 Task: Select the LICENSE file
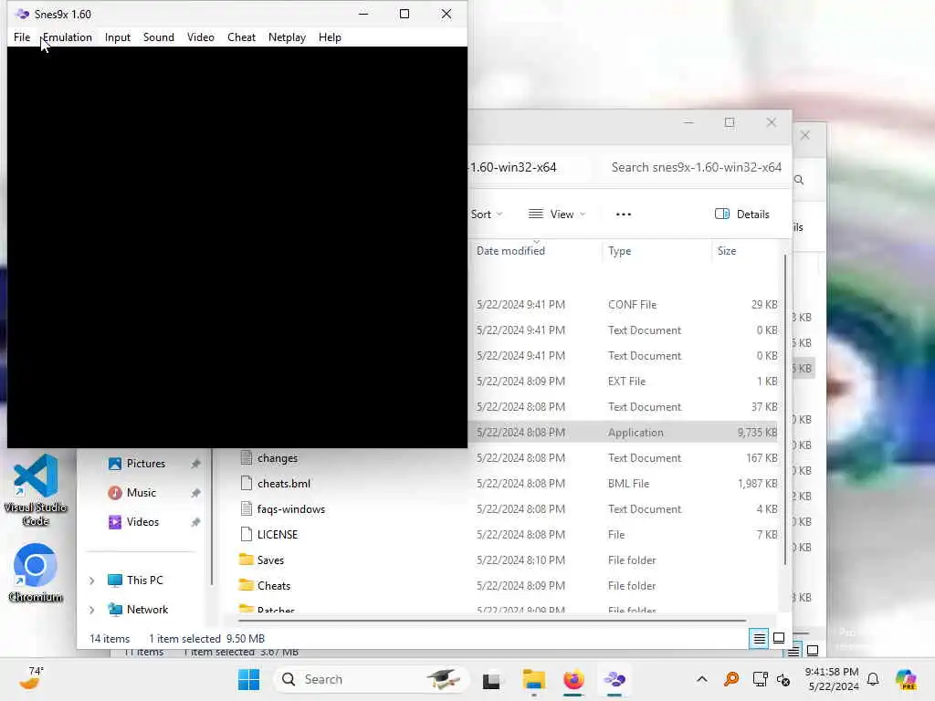[278, 535]
